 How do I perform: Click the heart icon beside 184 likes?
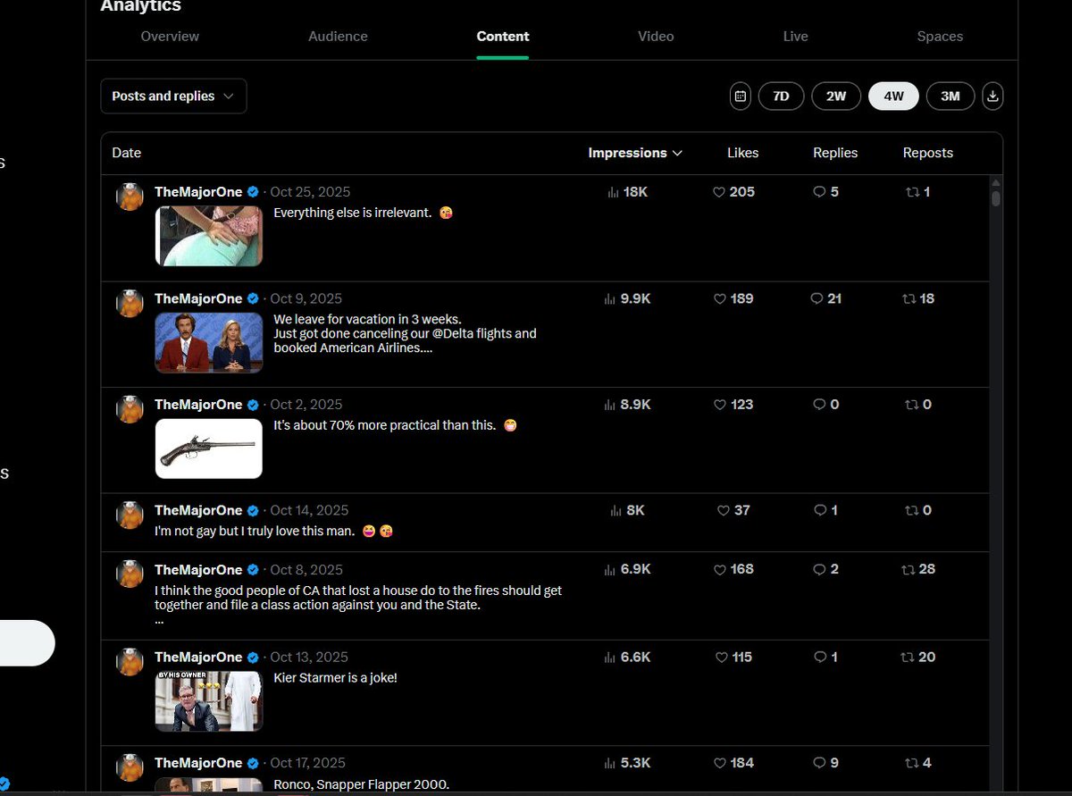[x=719, y=763]
